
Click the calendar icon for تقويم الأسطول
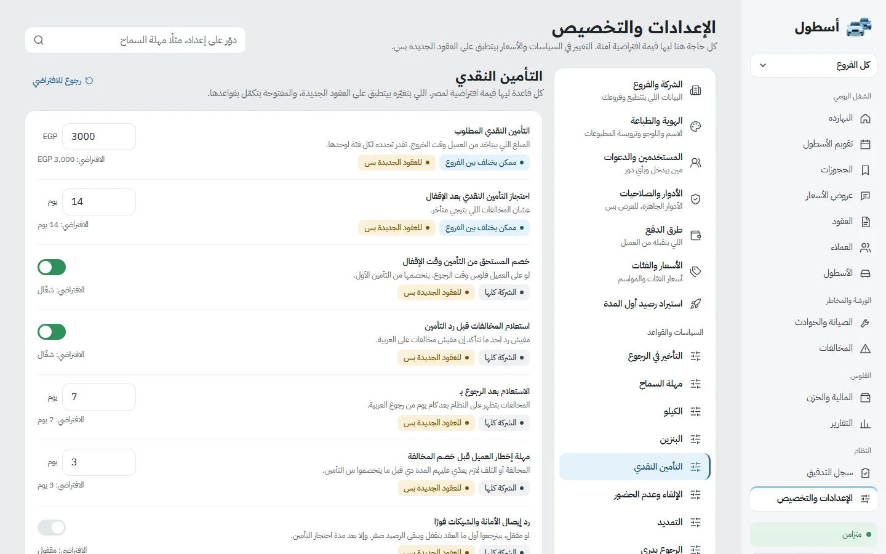coord(865,144)
